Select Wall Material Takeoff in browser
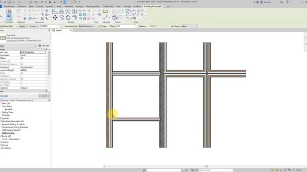The image size is (307, 172). [11, 130]
